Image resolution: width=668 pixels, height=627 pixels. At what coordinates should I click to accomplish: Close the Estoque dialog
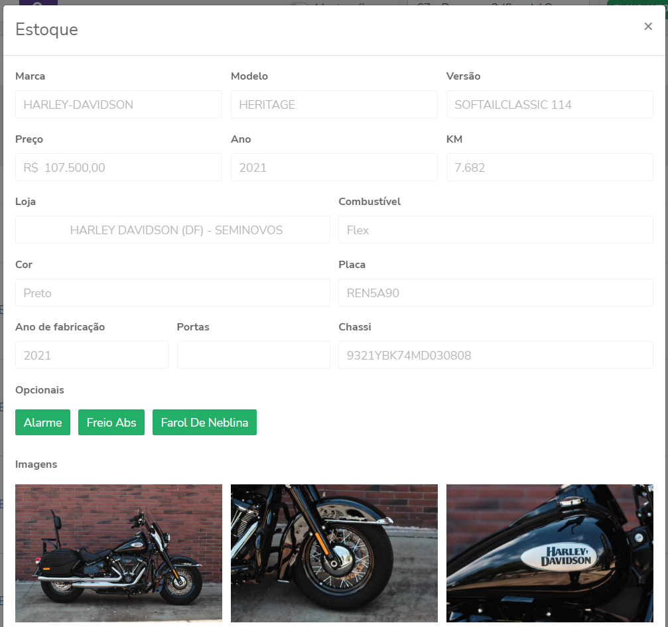pyautogui.click(x=648, y=27)
